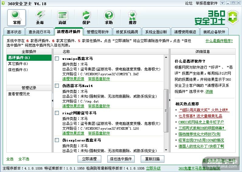Click the 重新扫描 button

[x=152, y=159]
